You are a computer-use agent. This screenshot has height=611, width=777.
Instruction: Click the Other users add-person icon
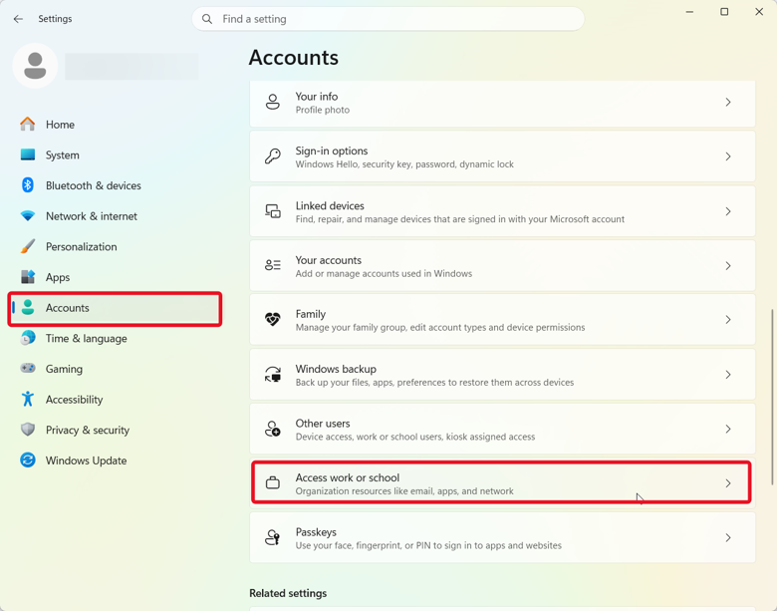[x=273, y=429]
